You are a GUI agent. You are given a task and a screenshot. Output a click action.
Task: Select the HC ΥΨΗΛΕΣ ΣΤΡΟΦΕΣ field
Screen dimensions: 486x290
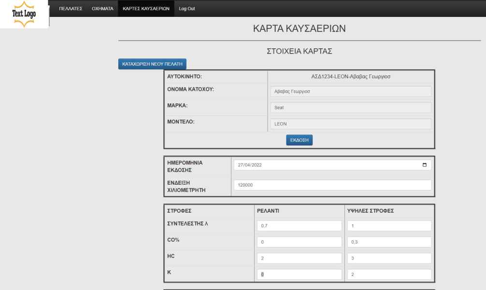(389, 258)
